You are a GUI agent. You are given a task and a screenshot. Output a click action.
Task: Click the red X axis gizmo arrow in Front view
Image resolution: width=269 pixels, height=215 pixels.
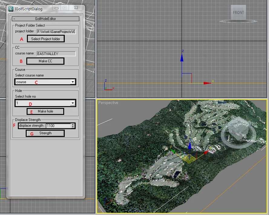[x=207, y=83]
